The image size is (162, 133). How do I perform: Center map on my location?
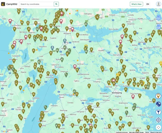point(158,120)
